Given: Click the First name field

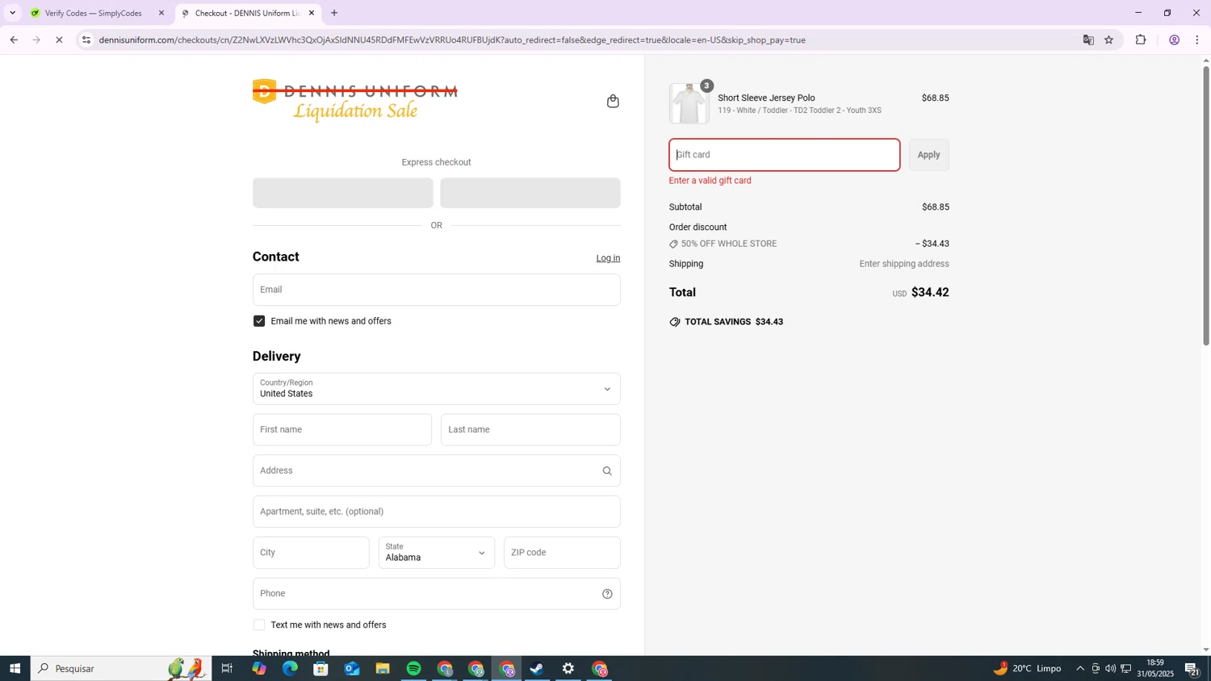Looking at the screenshot, I should click(342, 430).
